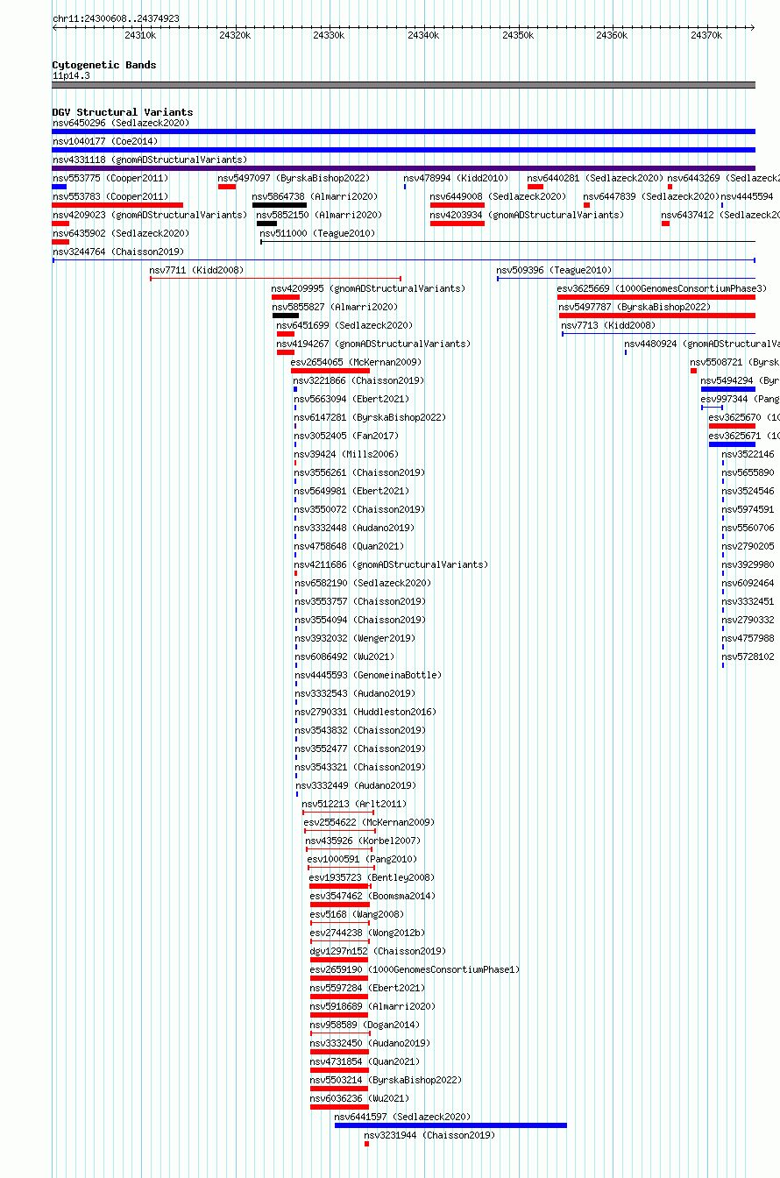Open nsv3932032 (Wenger2019) variant
Image resolution: width=780 pixels, height=1178 pixels.
(355, 638)
